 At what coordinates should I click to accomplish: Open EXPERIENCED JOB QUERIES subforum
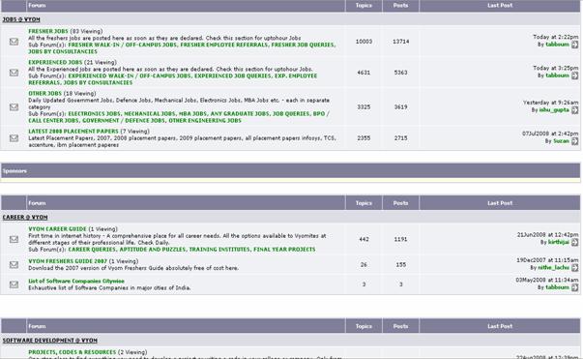(x=233, y=75)
